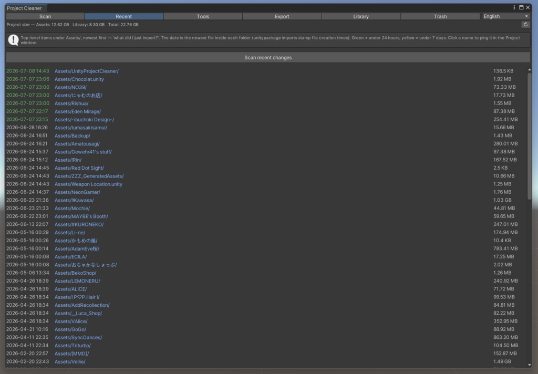Select Assets/Vellie/ entry
The width and height of the screenshot is (538, 374).
[x=70, y=361]
